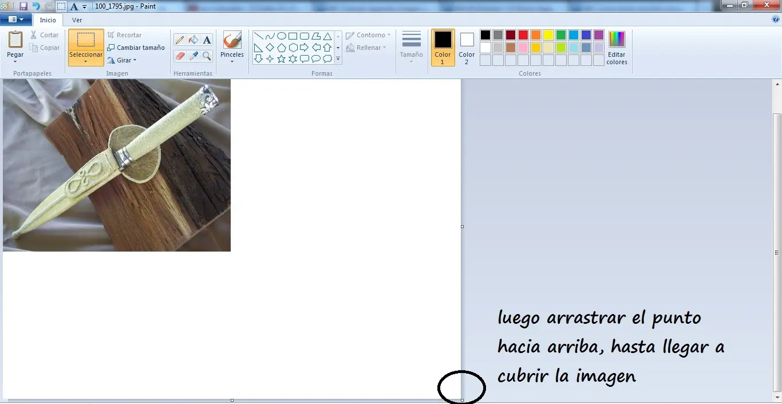Activate Color 2 background swatch button
Image resolution: width=782 pixels, height=404 pixels.
(467, 48)
